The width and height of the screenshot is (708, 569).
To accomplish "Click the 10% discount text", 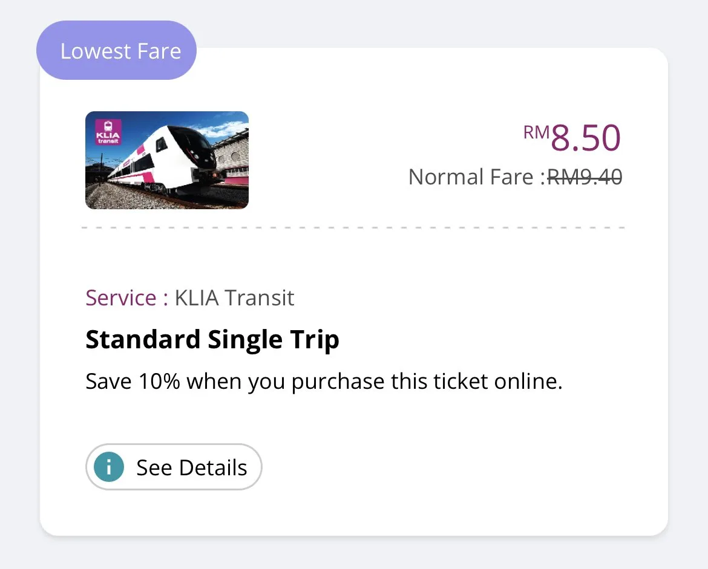I will 159,382.
